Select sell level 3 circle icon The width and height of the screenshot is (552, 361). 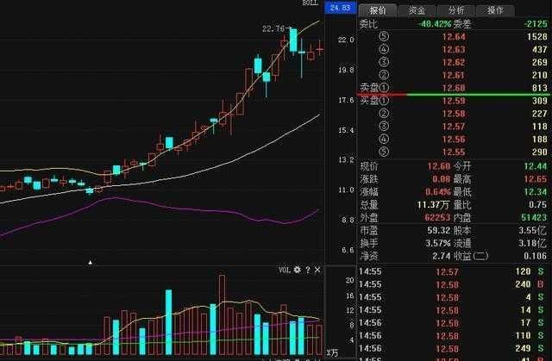384,62
